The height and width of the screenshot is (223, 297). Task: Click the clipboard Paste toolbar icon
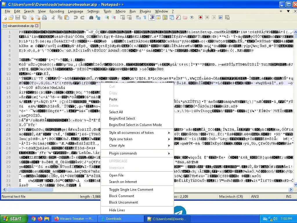tap(67, 18)
